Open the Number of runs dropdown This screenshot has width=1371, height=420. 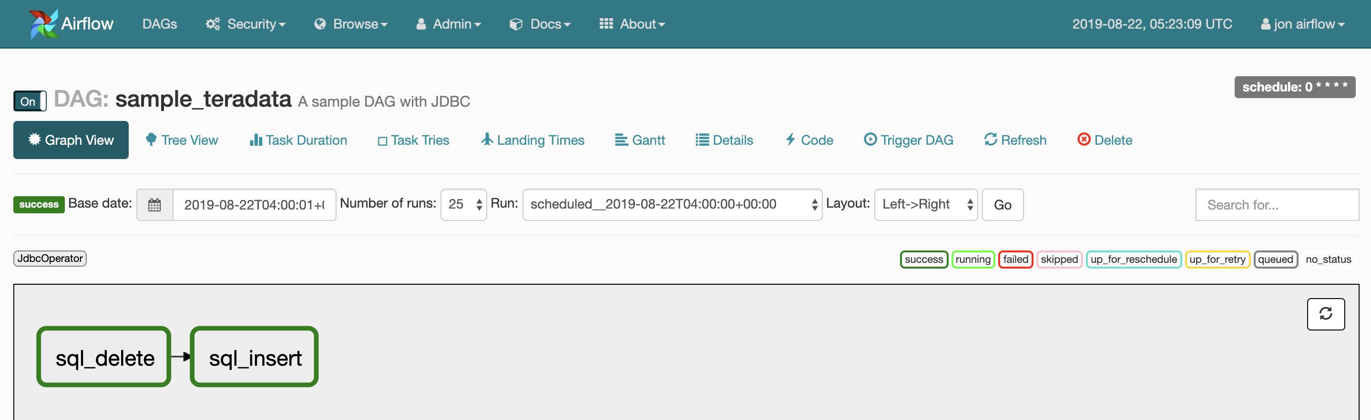463,205
